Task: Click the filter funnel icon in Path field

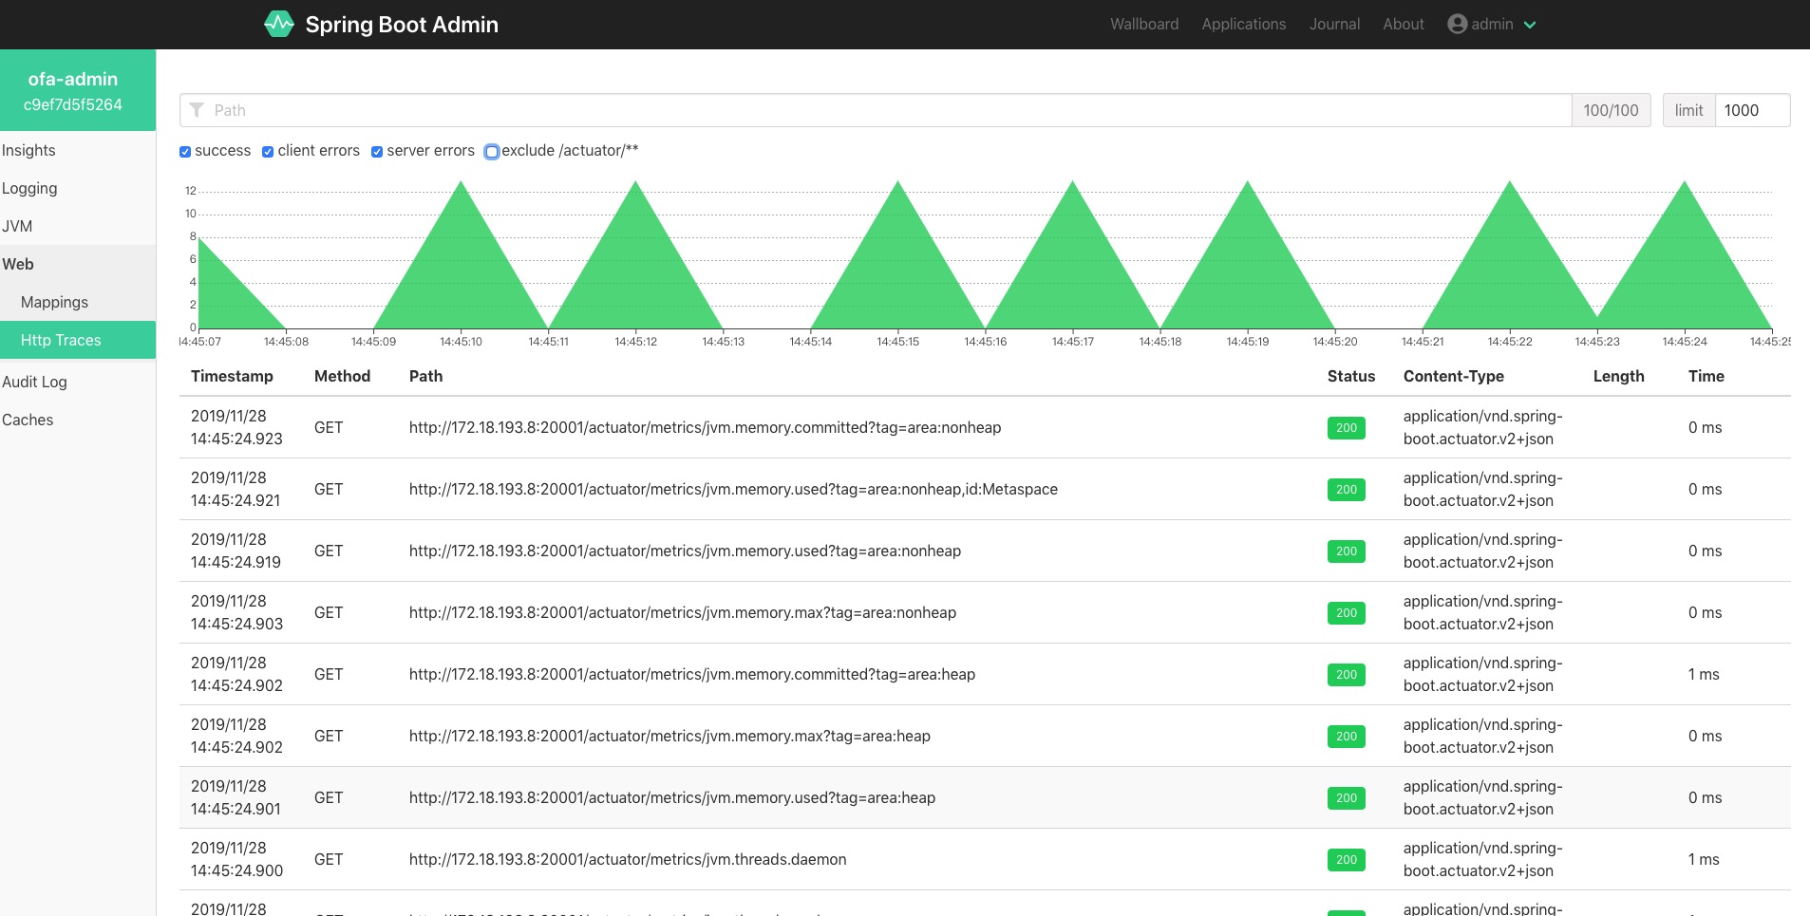Action: pyautogui.click(x=197, y=110)
